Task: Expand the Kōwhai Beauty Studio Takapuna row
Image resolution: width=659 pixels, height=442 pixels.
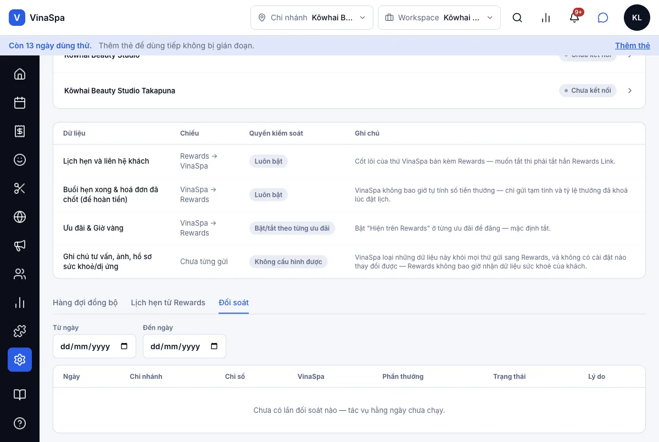Action: pos(349,91)
